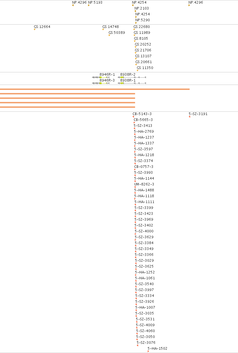Click insertion 5-HA-1061
The image size is (238, 353).
145,278
